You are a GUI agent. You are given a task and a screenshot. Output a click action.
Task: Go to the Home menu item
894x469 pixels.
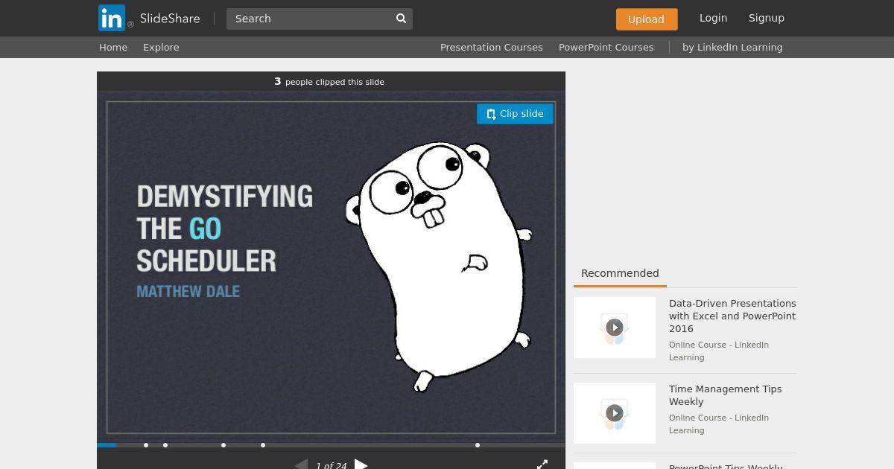tap(113, 47)
